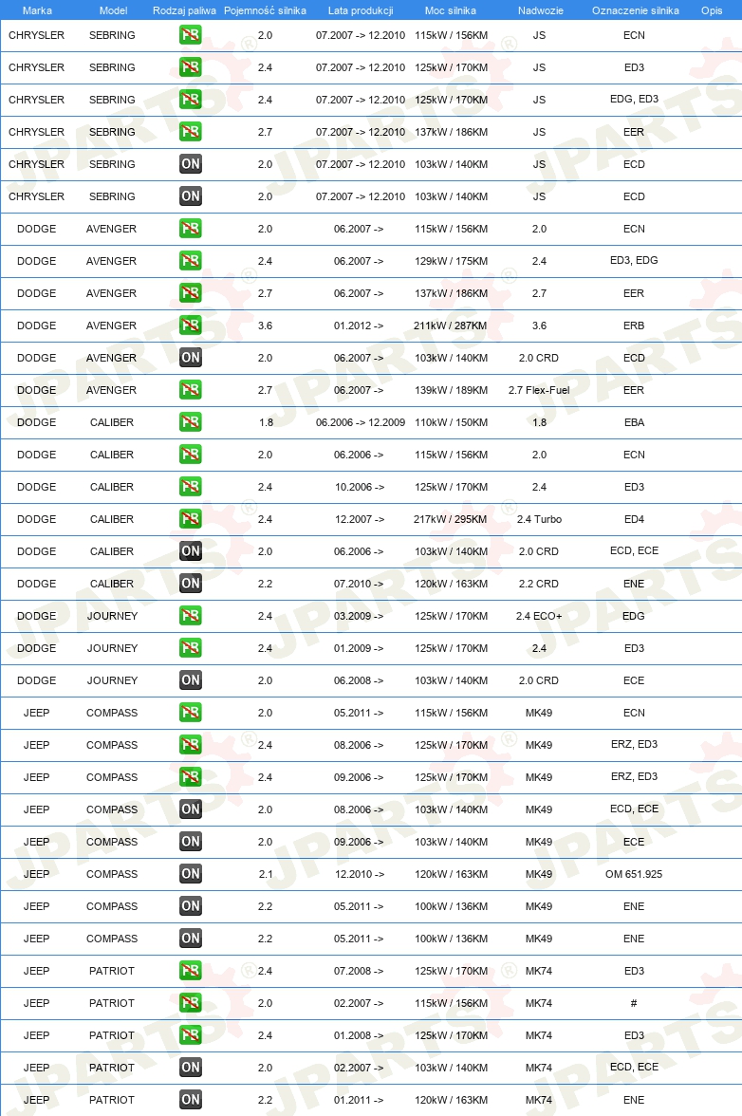Screen dimensions: 742x1116
Task: Select the '2.2 CRD' body cell
Action: 539,584
